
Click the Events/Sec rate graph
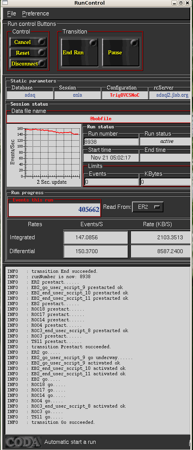coord(44,155)
